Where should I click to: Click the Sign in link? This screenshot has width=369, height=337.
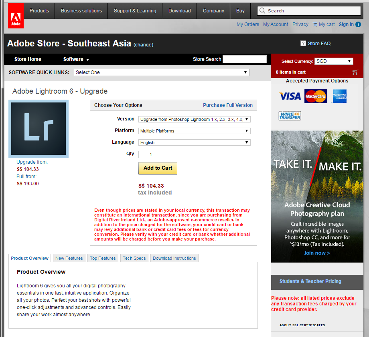click(x=346, y=24)
